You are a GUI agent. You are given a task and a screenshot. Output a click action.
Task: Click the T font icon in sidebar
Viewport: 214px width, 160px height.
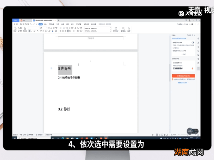(x=198, y=69)
